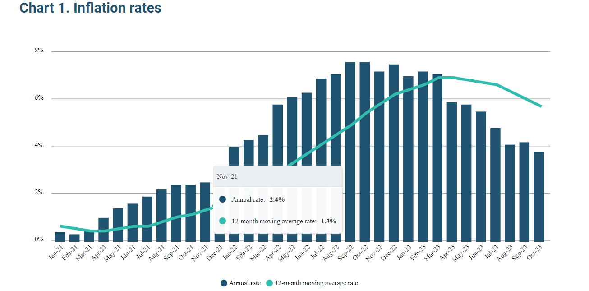Click the Annual rate dot inside the tooltip
This screenshot has width=589, height=291.
coord(221,199)
